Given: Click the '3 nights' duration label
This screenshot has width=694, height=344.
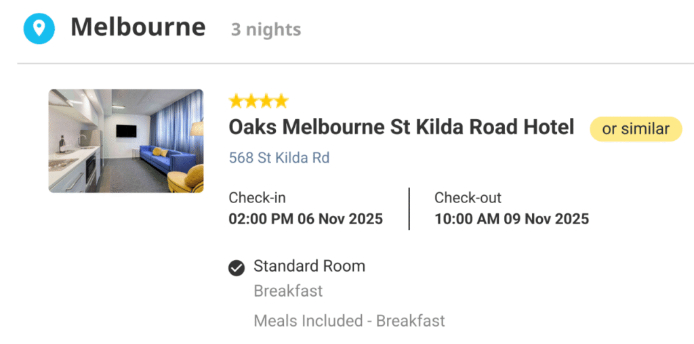Looking at the screenshot, I should (266, 30).
